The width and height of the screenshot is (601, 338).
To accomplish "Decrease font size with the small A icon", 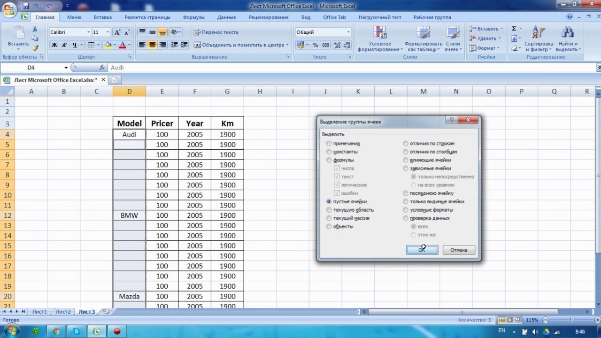I will coord(127,32).
